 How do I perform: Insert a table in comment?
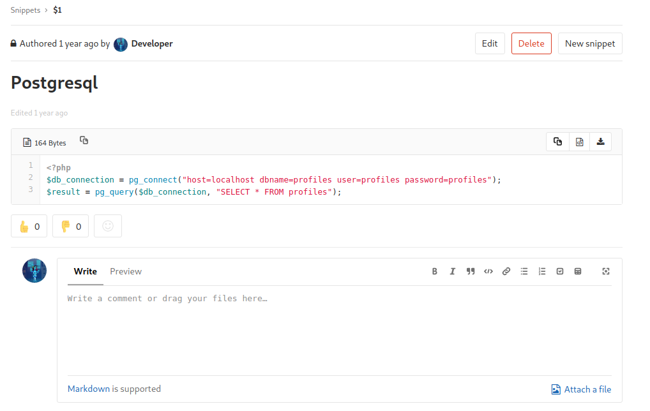point(578,271)
